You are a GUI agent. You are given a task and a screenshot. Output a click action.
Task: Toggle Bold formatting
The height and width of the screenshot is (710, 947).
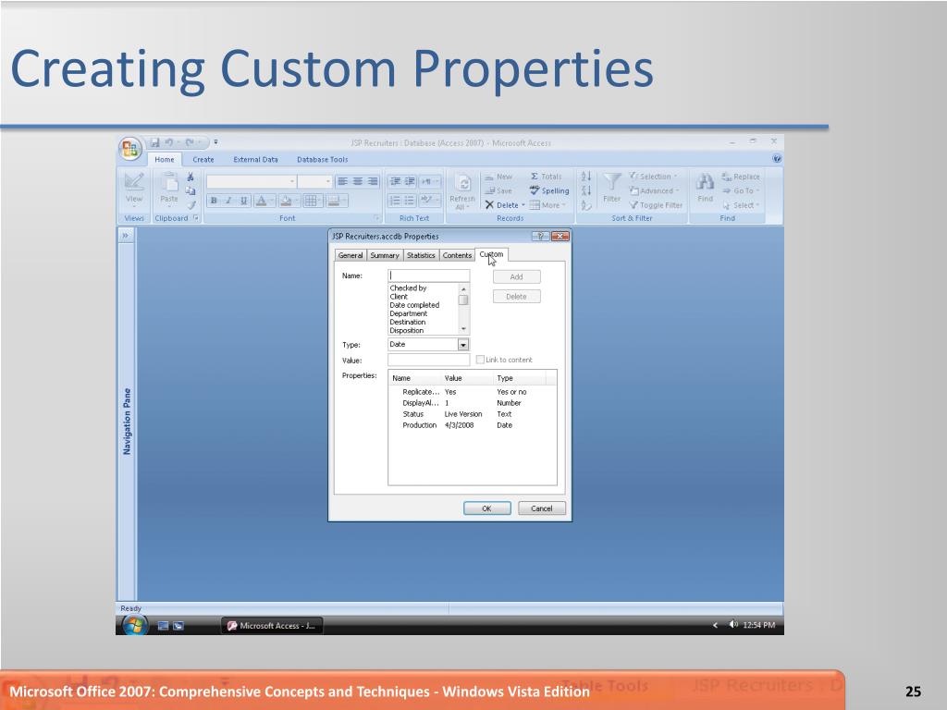[x=214, y=201]
